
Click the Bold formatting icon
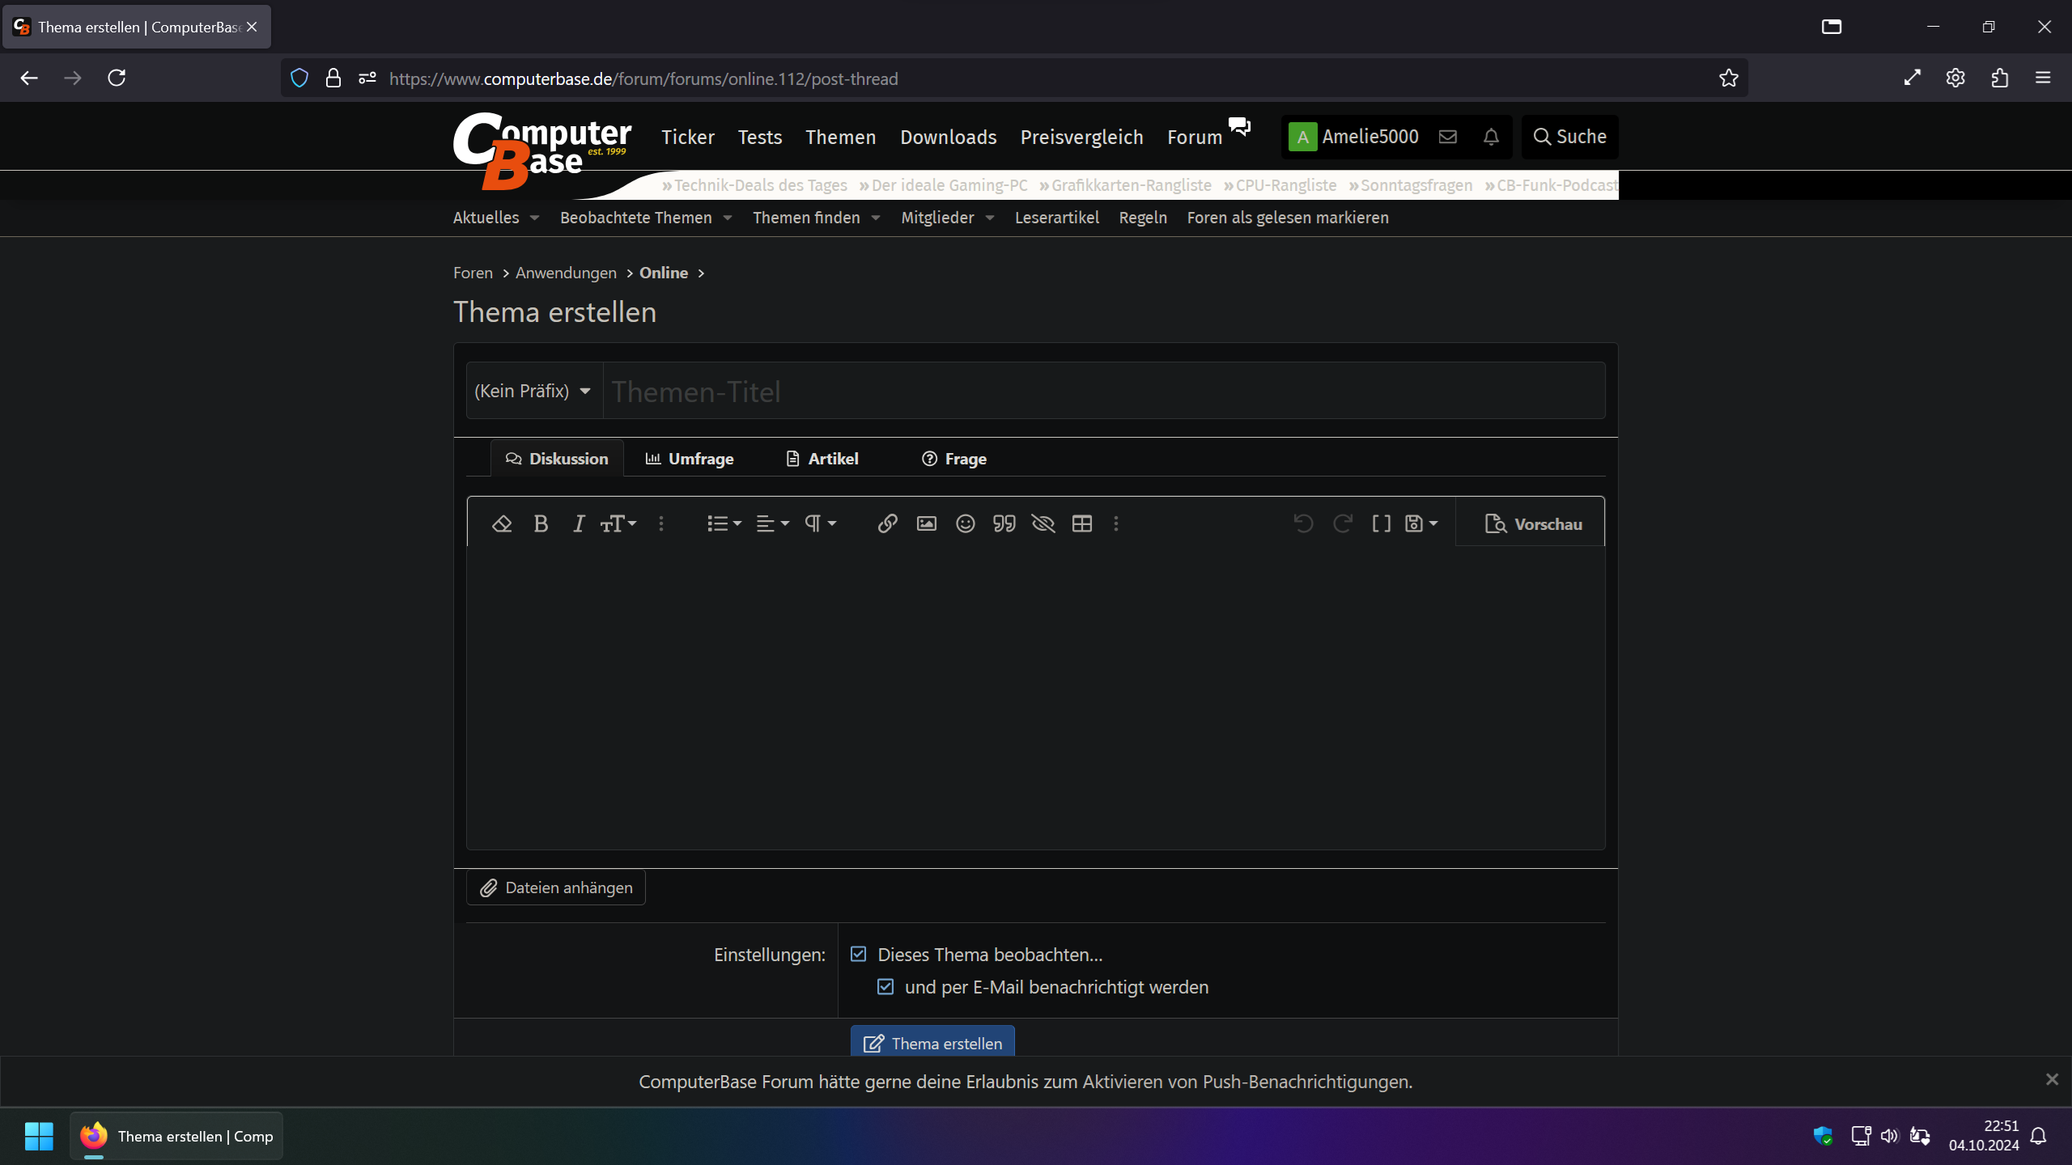coord(541,524)
